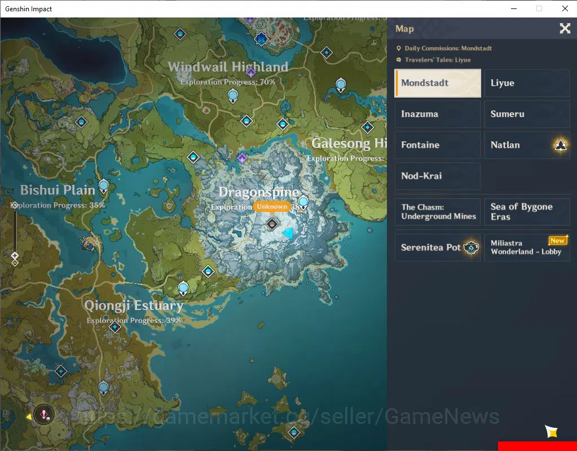Close the Map region panel
This screenshot has width=577, height=451.
tap(565, 28)
